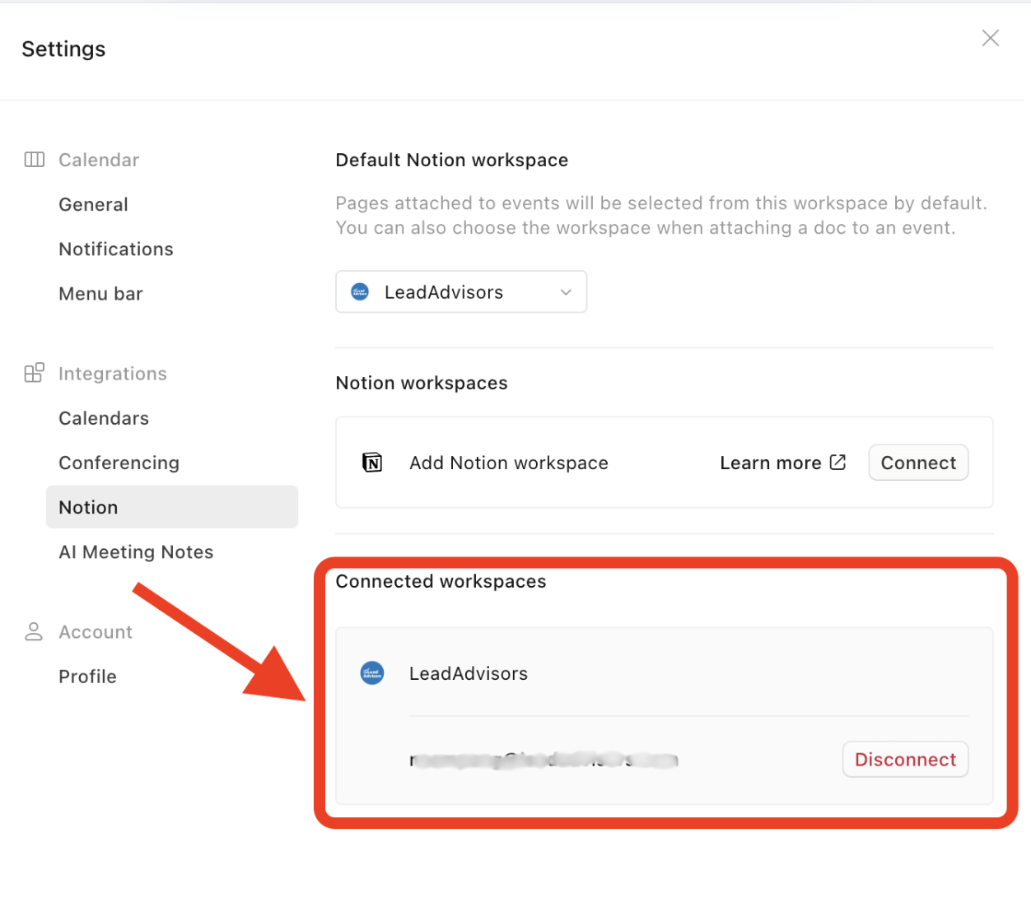The height and width of the screenshot is (912, 1031).
Task: Click the Connect button for Notion workspace
Action: [918, 463]
